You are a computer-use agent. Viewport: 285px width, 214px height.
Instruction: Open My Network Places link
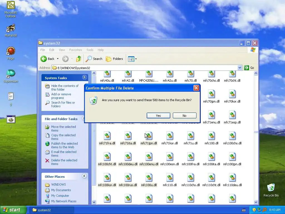coord(64,201)
